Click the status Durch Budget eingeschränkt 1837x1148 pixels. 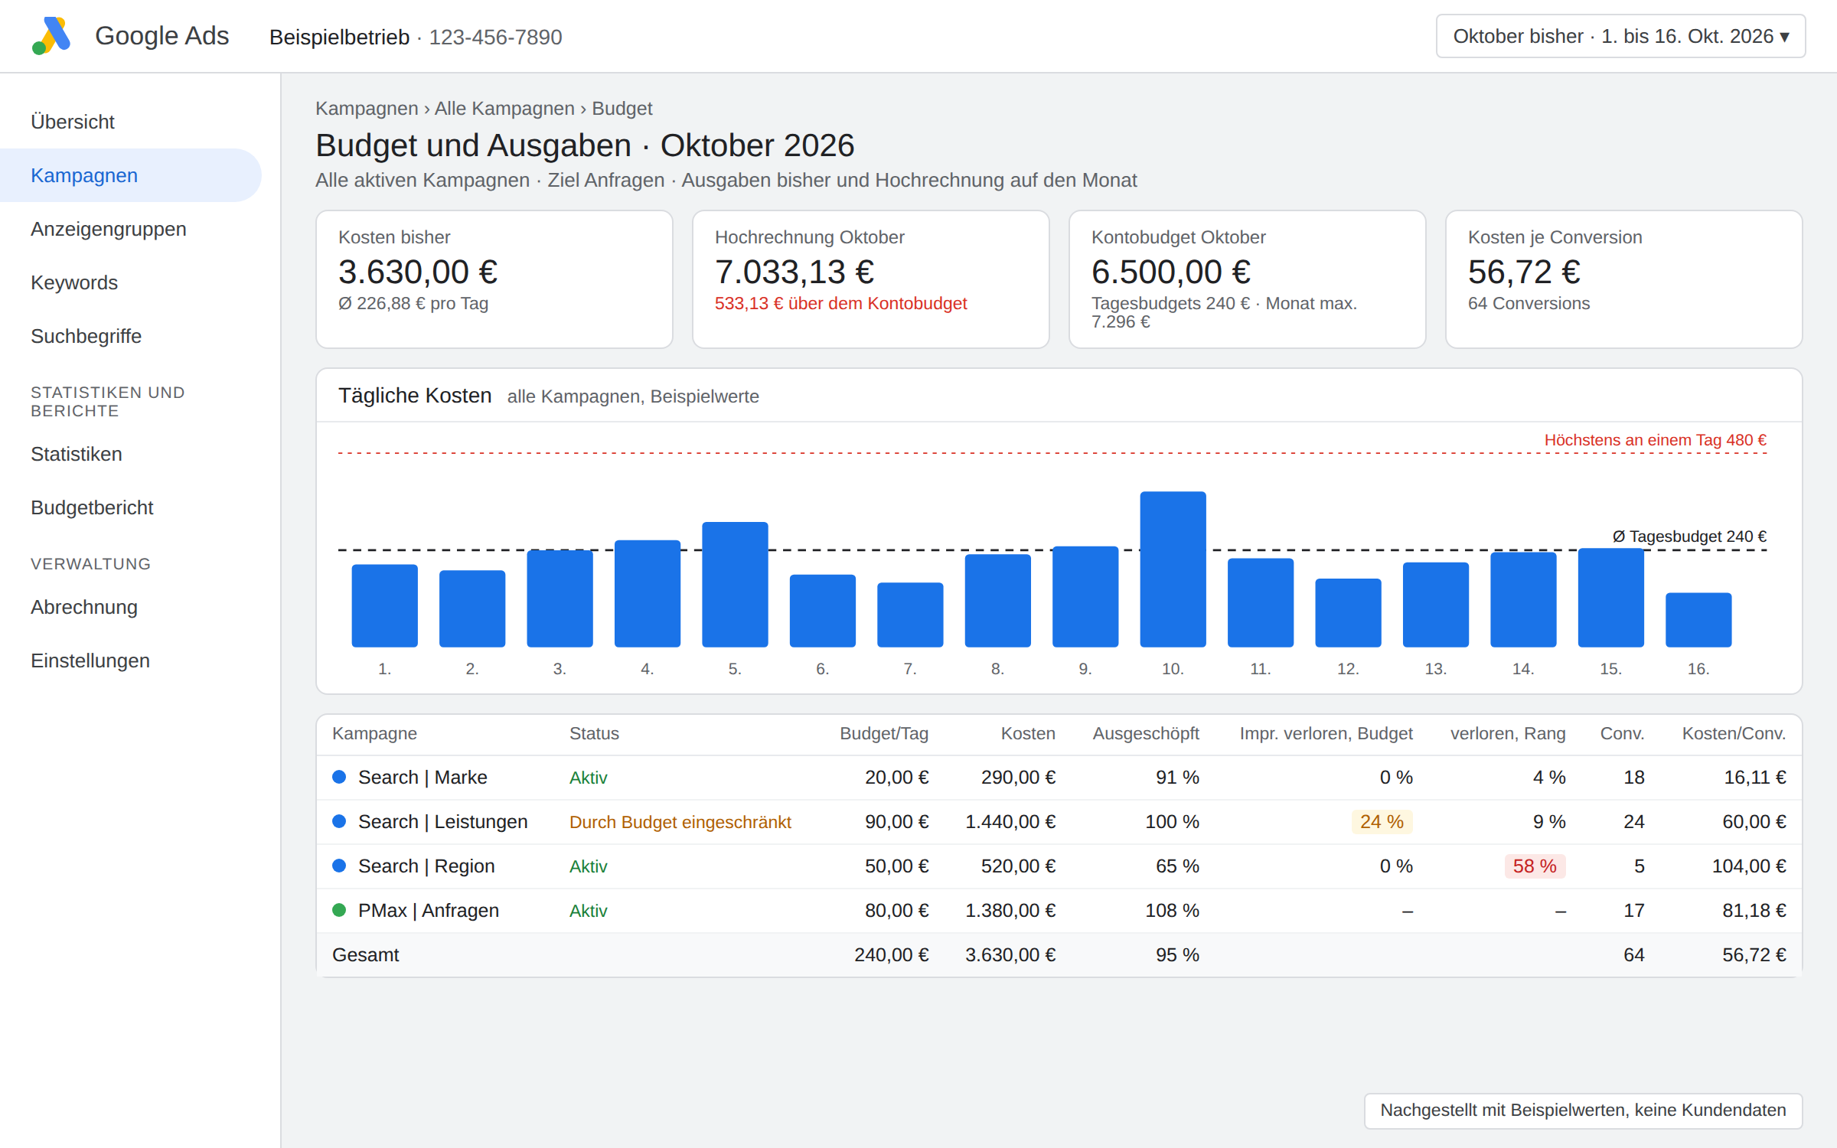[x=680, y=822]
